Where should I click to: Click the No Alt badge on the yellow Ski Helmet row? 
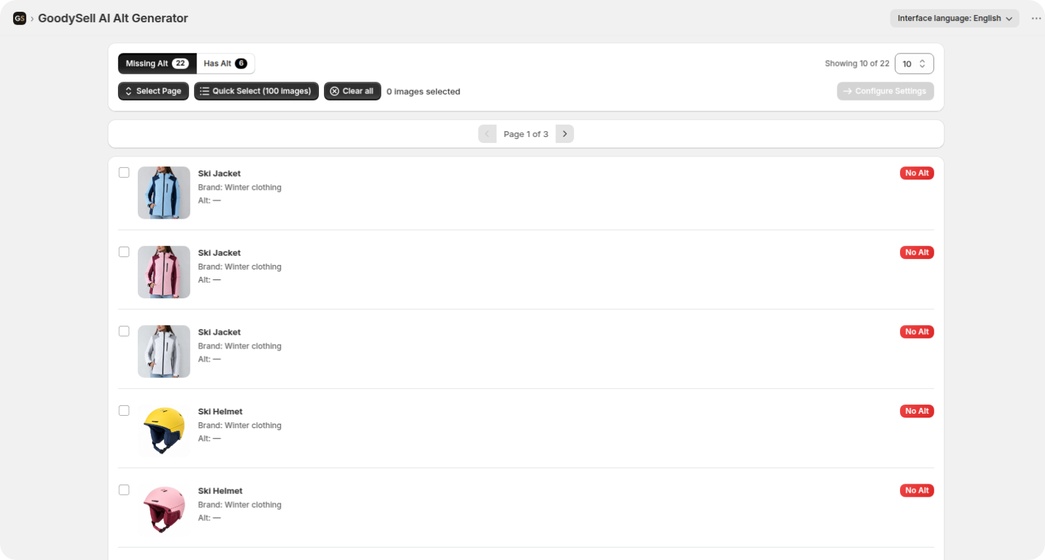917,411
